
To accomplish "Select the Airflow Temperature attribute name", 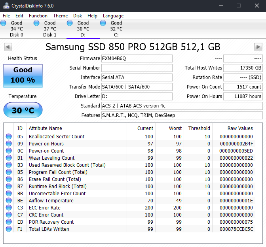I will click(x=51, y=201).
